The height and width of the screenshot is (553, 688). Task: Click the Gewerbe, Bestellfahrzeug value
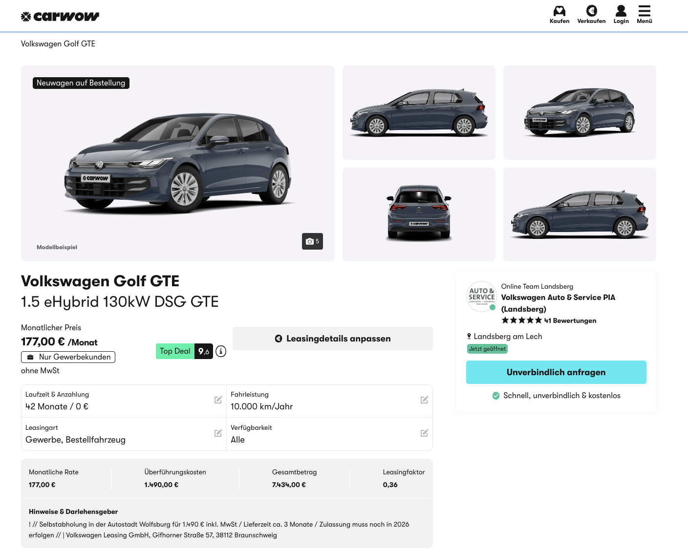75,440
